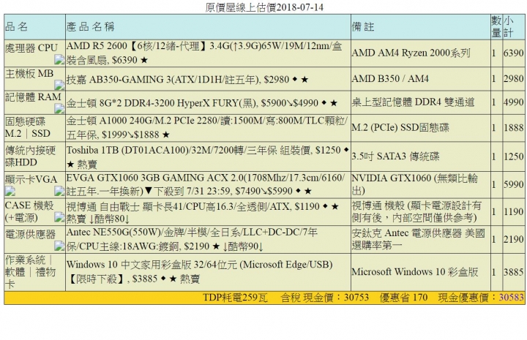Click the 視博通 機殼 note cell
The image size is (527, 340).
[x=420, y=212]
